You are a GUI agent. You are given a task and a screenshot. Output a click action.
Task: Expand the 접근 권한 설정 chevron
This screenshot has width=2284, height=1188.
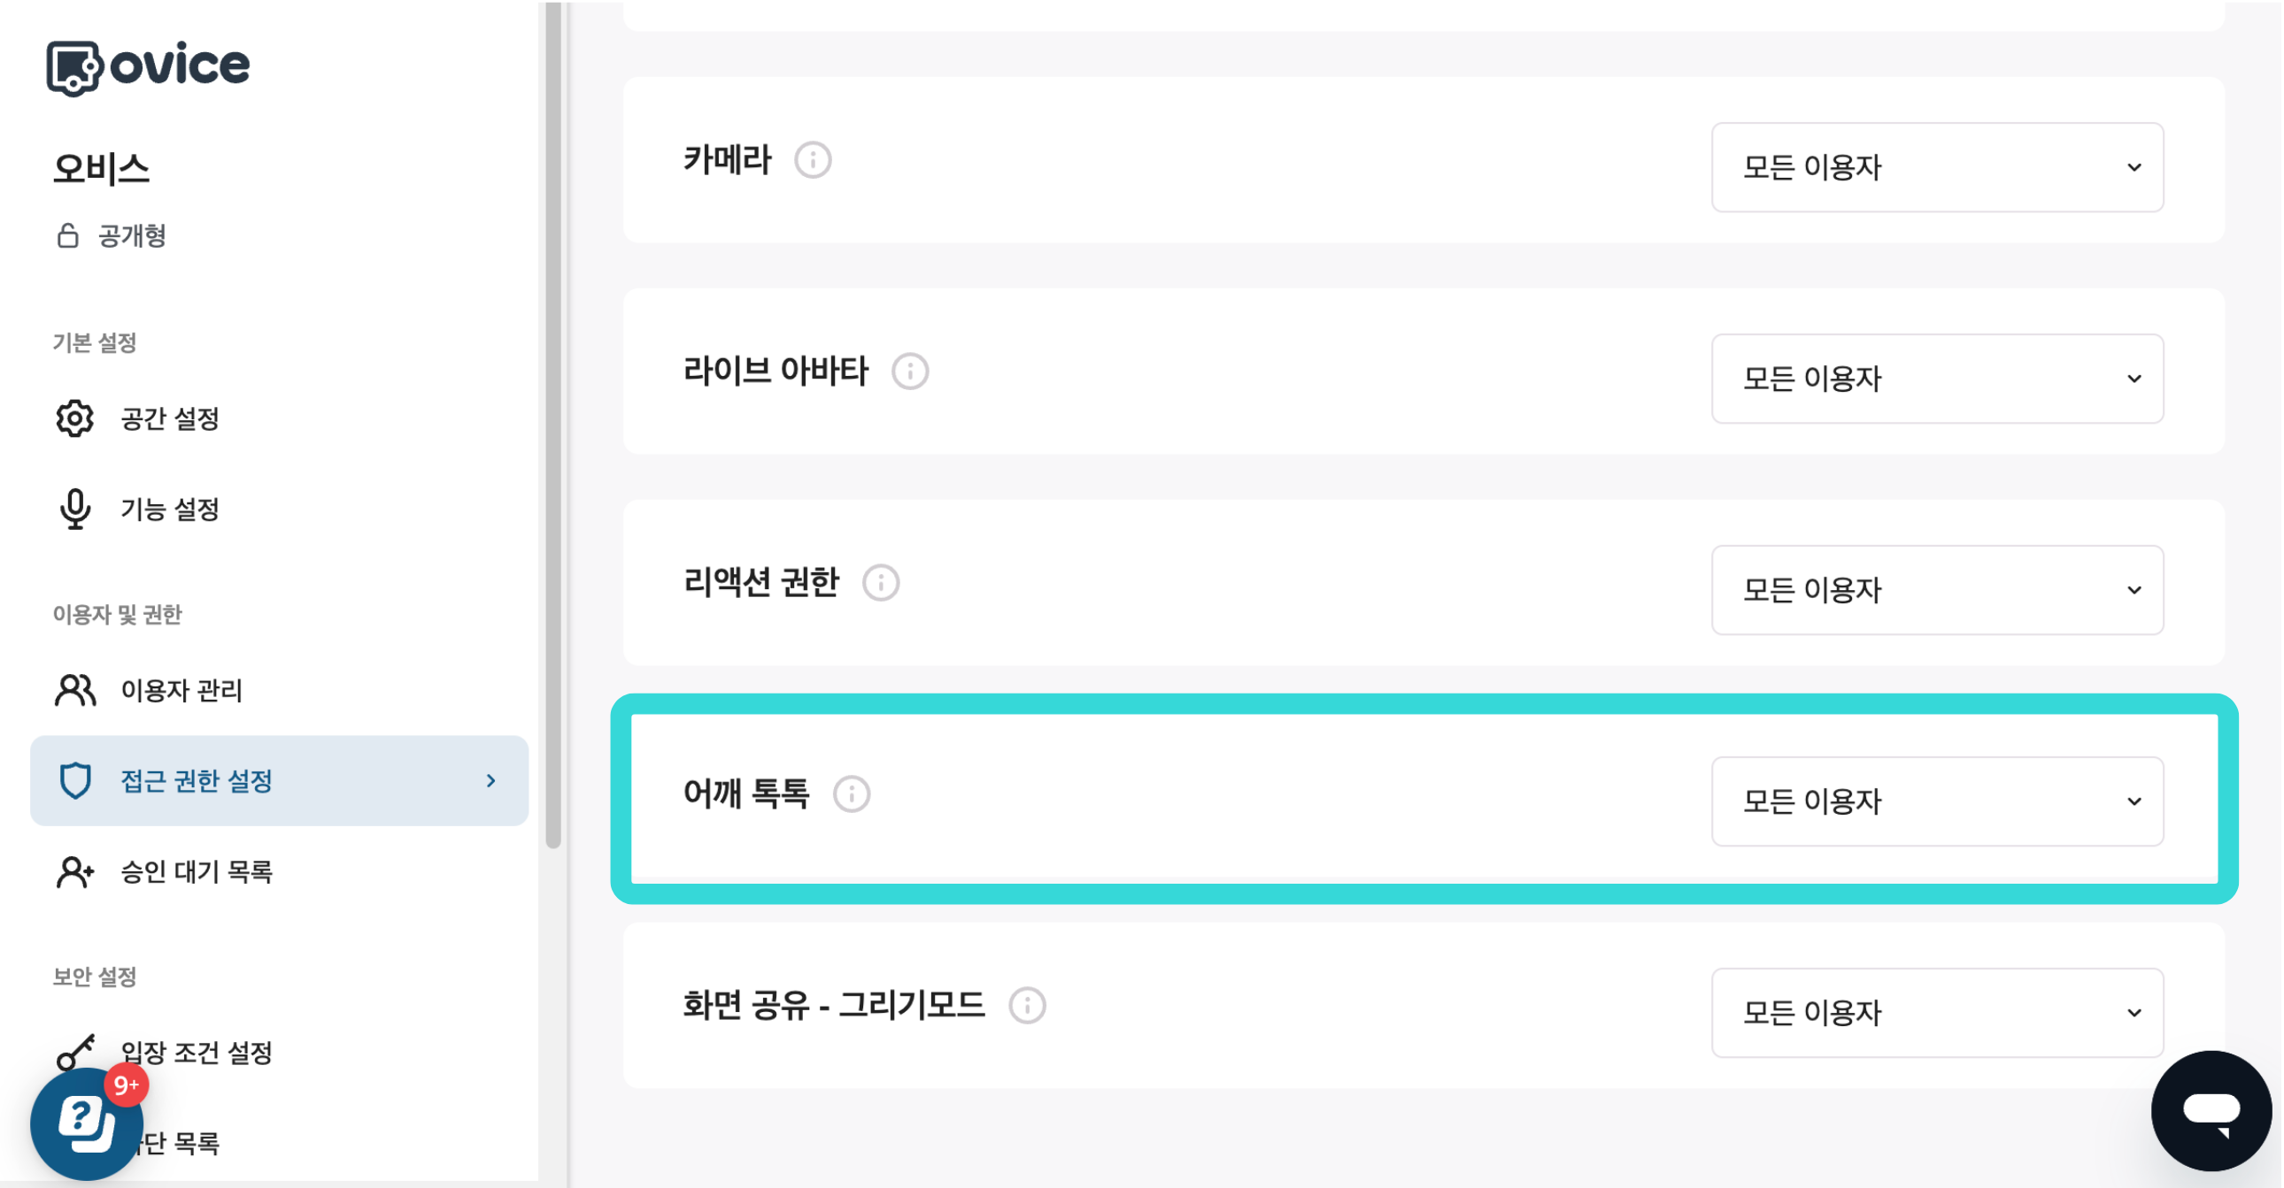coord(490,780)
